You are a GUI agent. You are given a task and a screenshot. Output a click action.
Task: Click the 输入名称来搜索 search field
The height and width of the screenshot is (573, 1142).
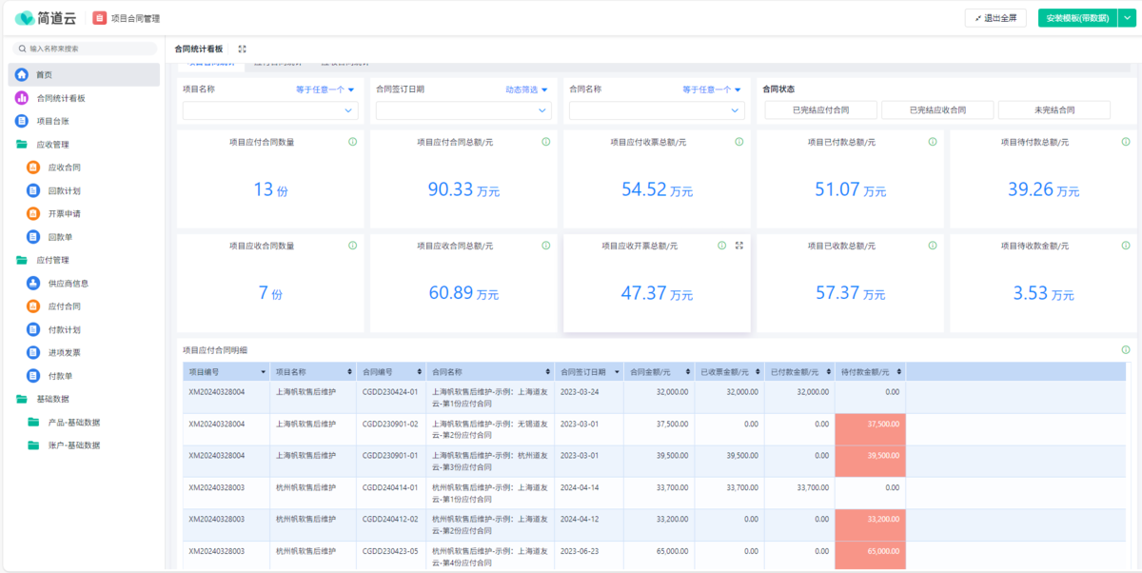[x=86, y=48]
